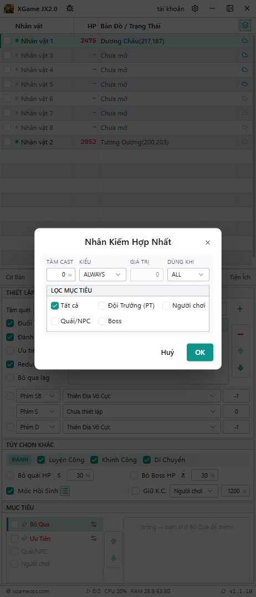Open the Phím SB key dropdown
The image size is (256, 597).
tap(38, 396)
